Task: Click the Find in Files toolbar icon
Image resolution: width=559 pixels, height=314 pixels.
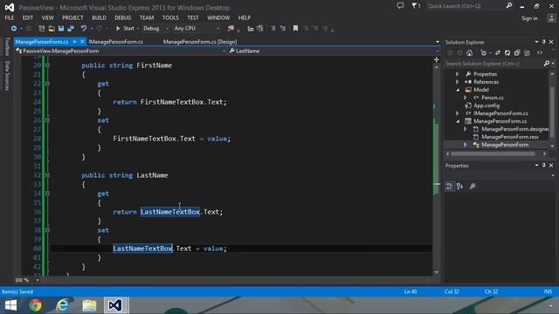Action: [231, 29]
